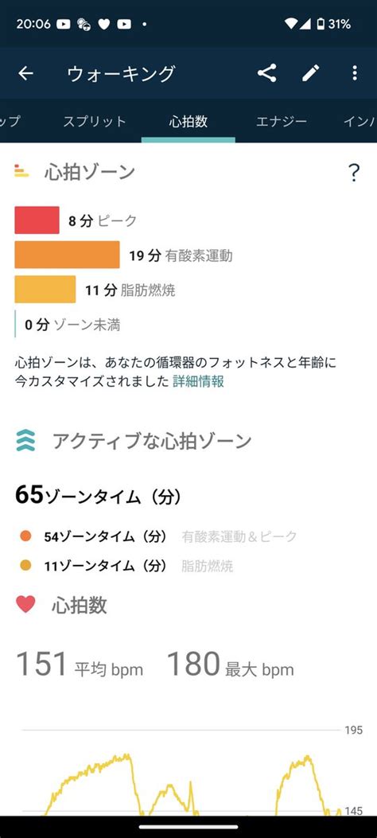Open the share icon in header
The image size is (377, 838).
pos(266,73)
